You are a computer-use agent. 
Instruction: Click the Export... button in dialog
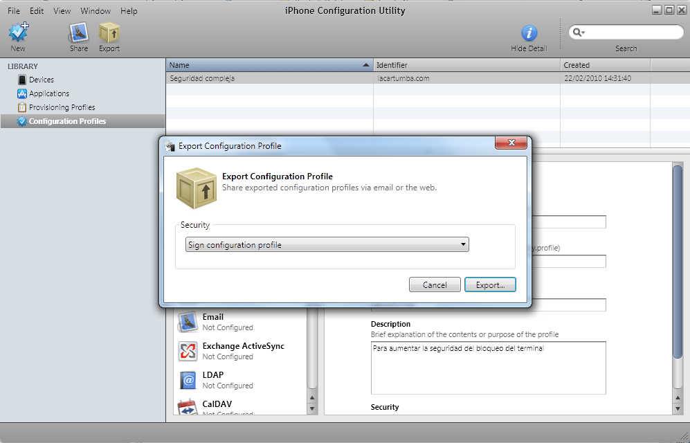tap(490, 284)
